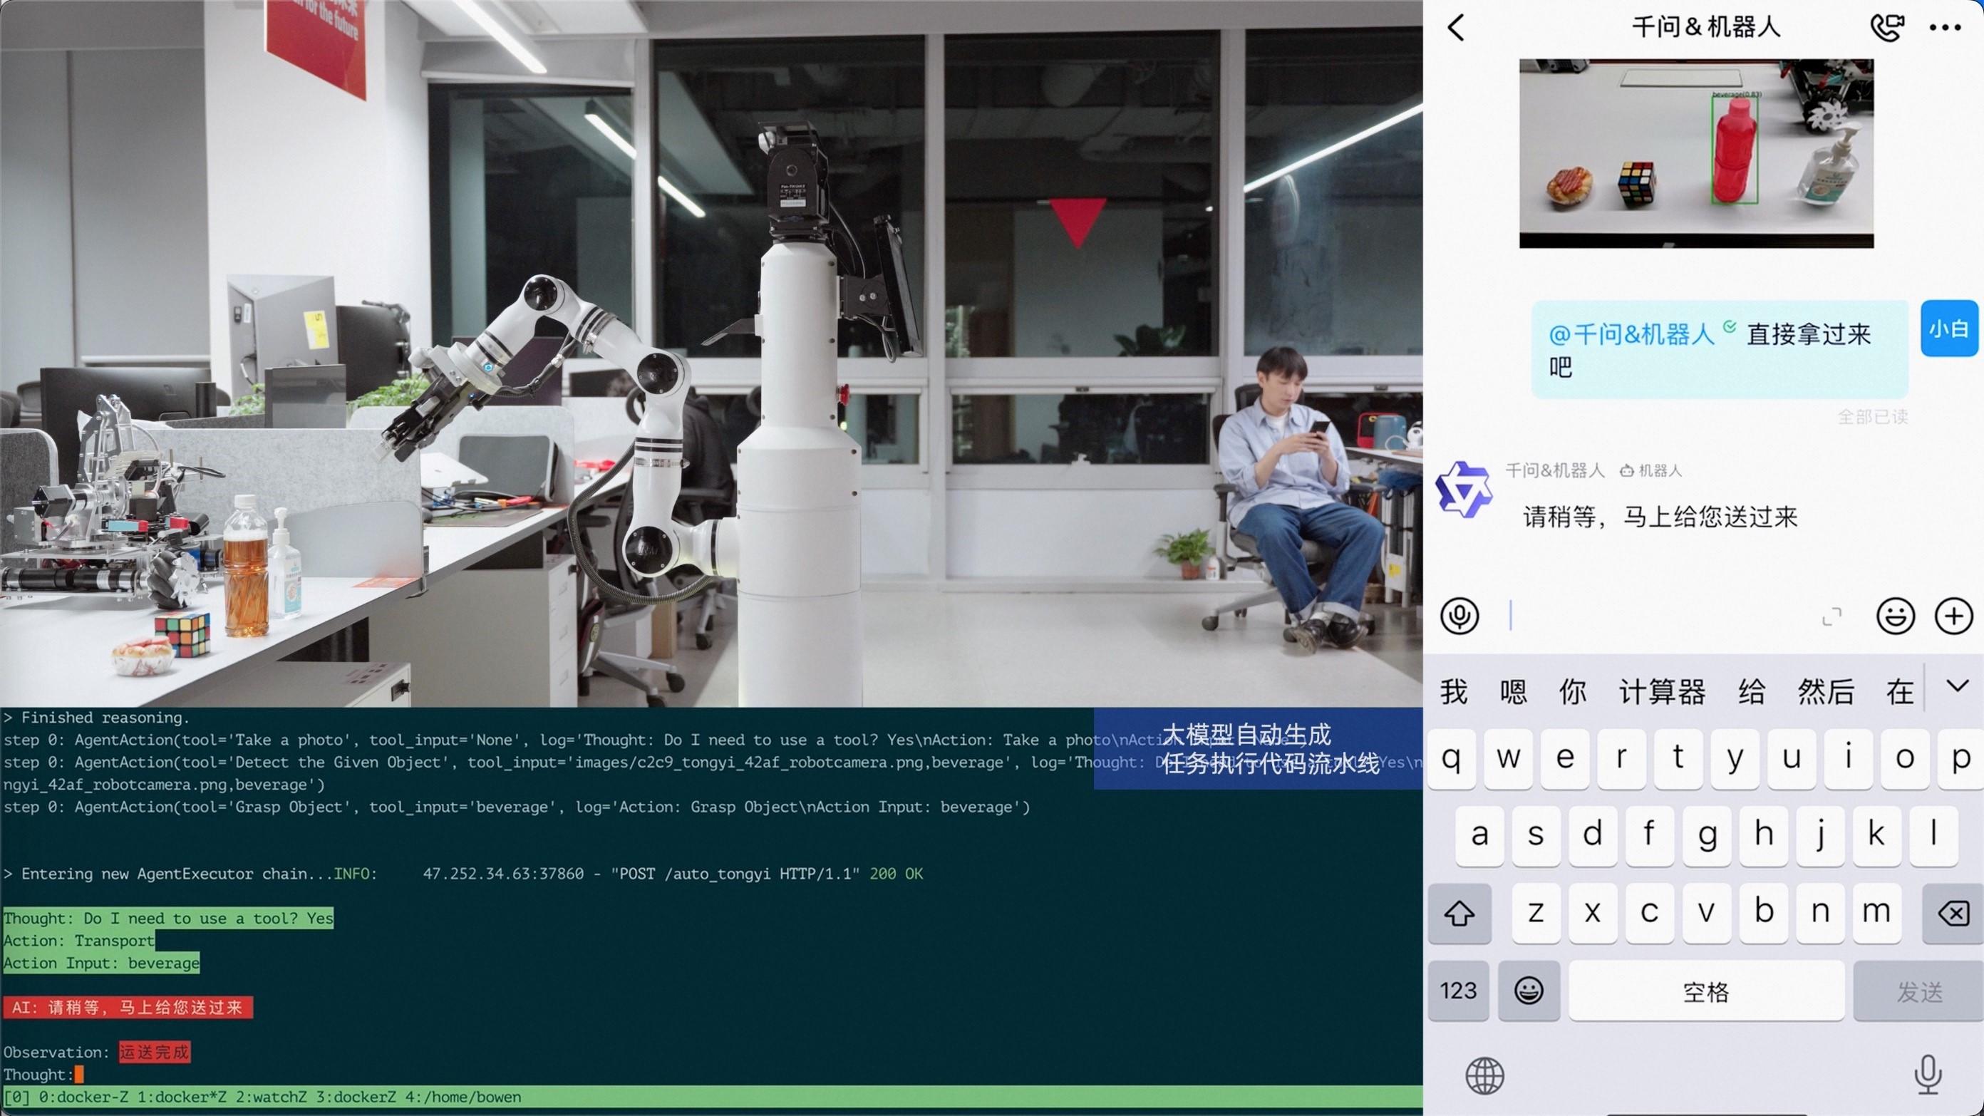
Task: Switch input language with globe icon
Action: (x=1484, y=1076)
